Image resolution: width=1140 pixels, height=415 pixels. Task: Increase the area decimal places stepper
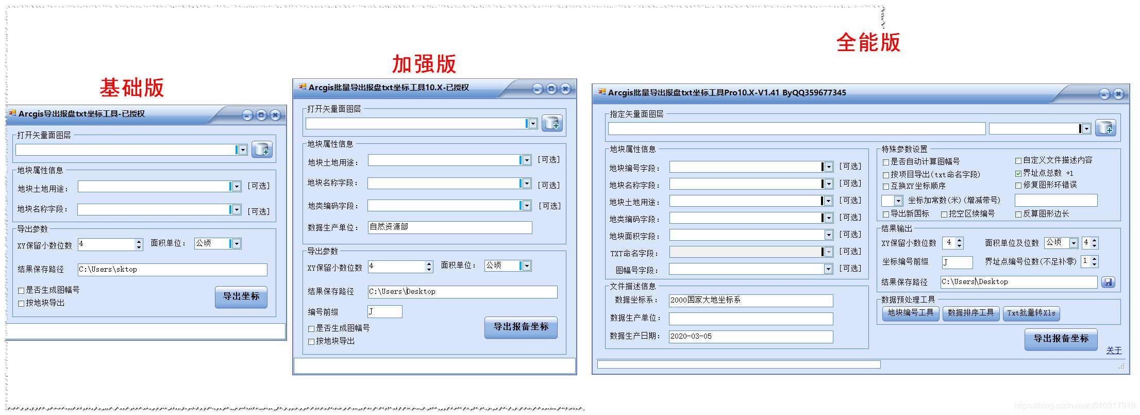[x=1094, y=240]
